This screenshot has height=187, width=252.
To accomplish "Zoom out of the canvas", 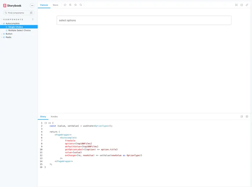I will pyautogui.click(x=75, y=5).
